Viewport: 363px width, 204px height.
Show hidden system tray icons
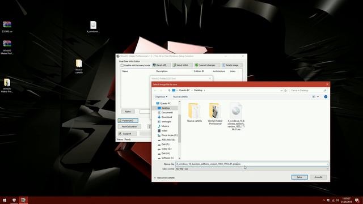click(324, 200)
